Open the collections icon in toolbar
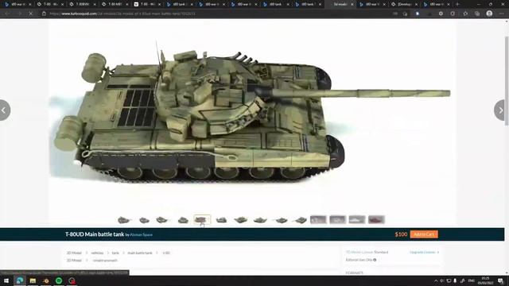Image resolution: width=509 pixels, height=286 pixels. 477,14
